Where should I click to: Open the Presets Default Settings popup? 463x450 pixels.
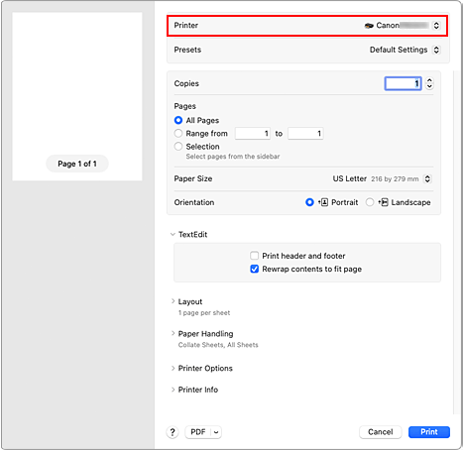point(405,50)
